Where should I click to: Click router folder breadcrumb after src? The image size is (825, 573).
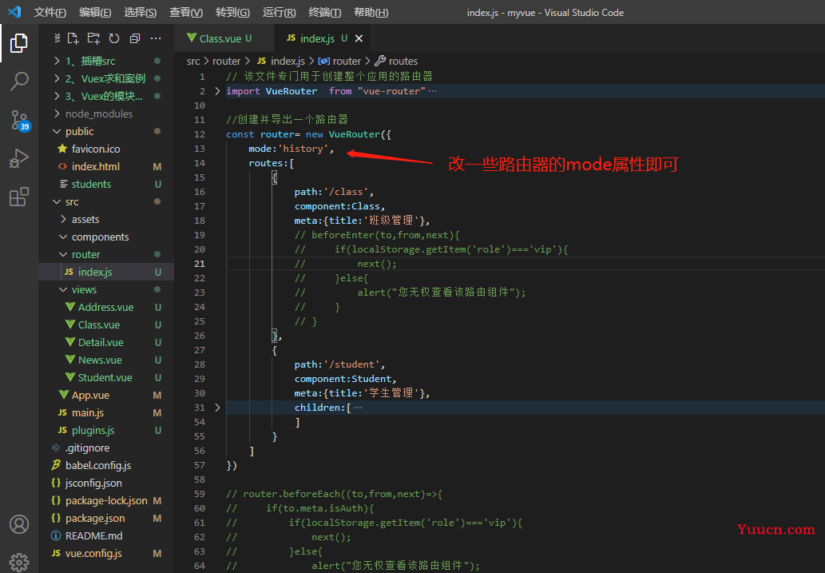pos(226,61)
